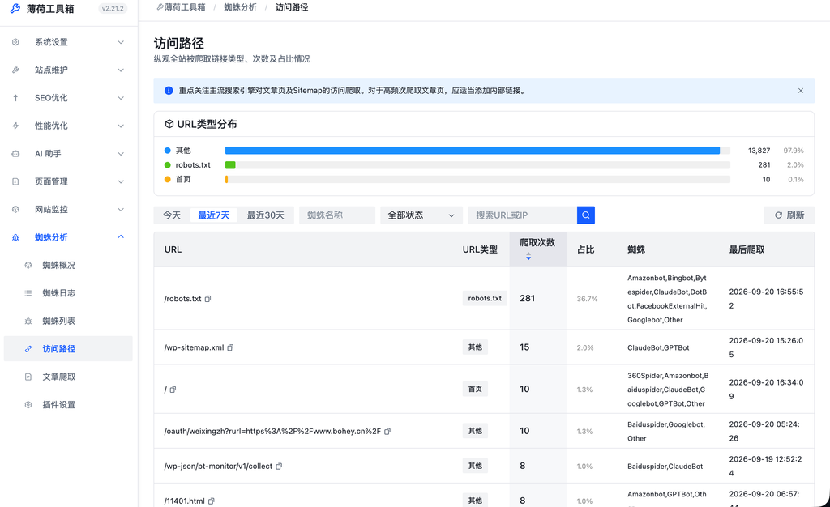The image size is (830, 507).
Task: Click the 系统设置 sidebar icon
Action: 15,42
